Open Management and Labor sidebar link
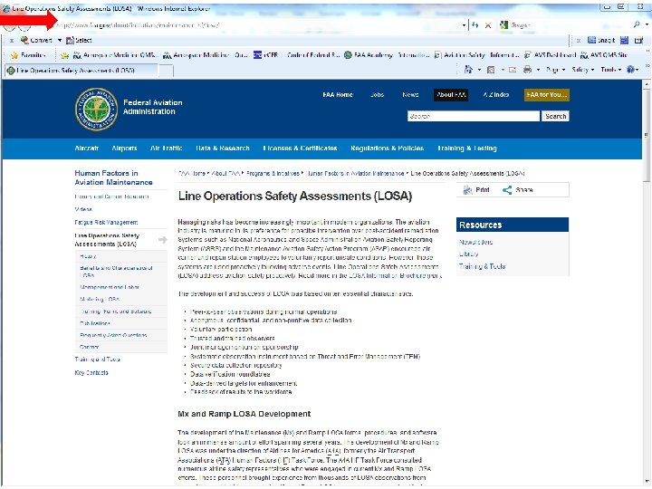The height and width of the screenshot is (489, 652). (110, 287)
